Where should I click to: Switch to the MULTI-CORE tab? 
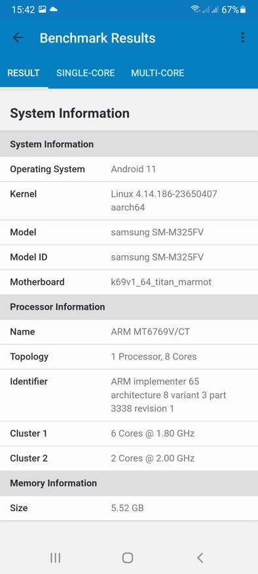pos(158,73)
